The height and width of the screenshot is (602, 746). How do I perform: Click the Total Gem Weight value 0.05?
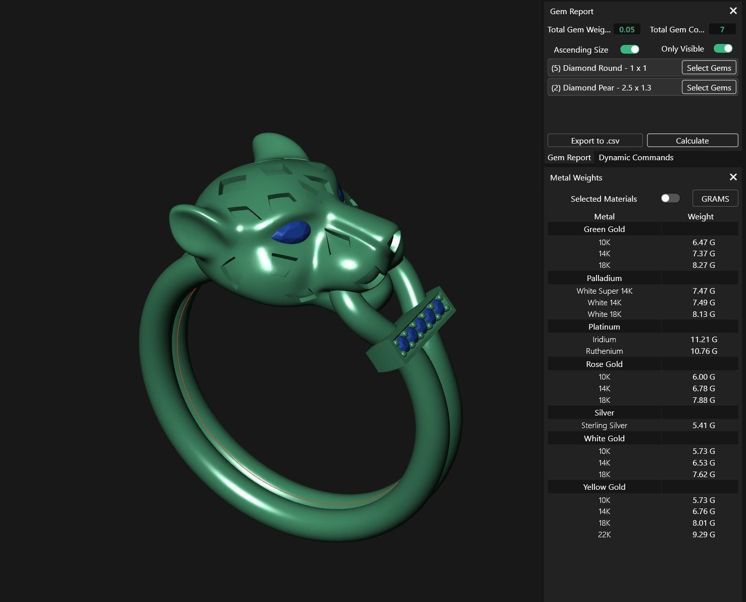pos(627,29)
